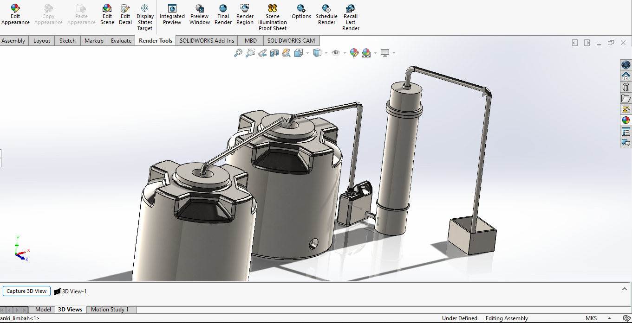Select the 3D View-1 thumbnail

pyautogui.click(x=71, y=291)
